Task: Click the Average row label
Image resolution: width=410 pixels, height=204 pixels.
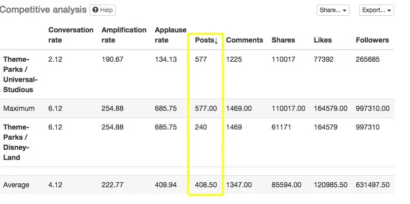Action: pos(16,185)
